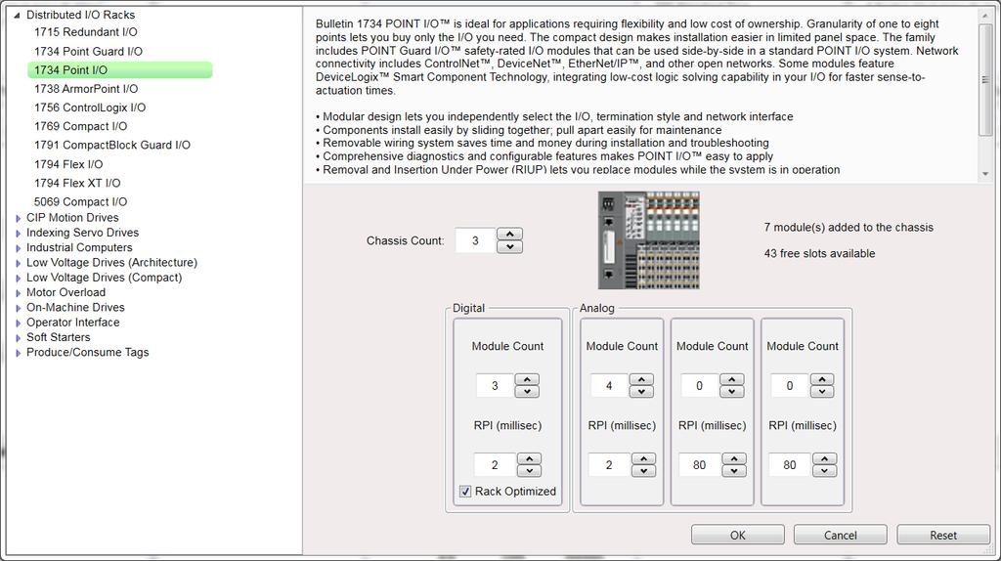Expand the Soft Starters node

point(18,337)
